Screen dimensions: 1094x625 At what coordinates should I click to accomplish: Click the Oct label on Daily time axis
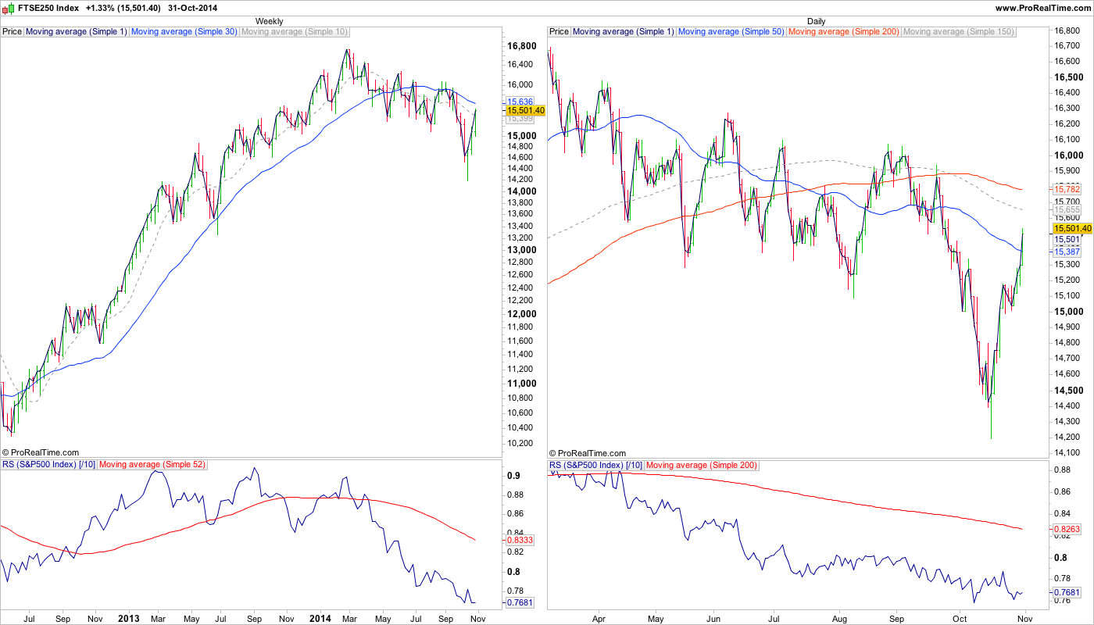point(960,619)
